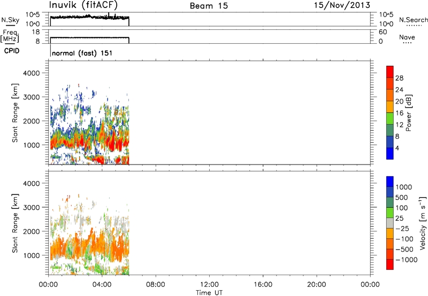Click the gray segment of velocity colorbar
Viewport: 428px width, 296px height.
(x=390, y=223)
